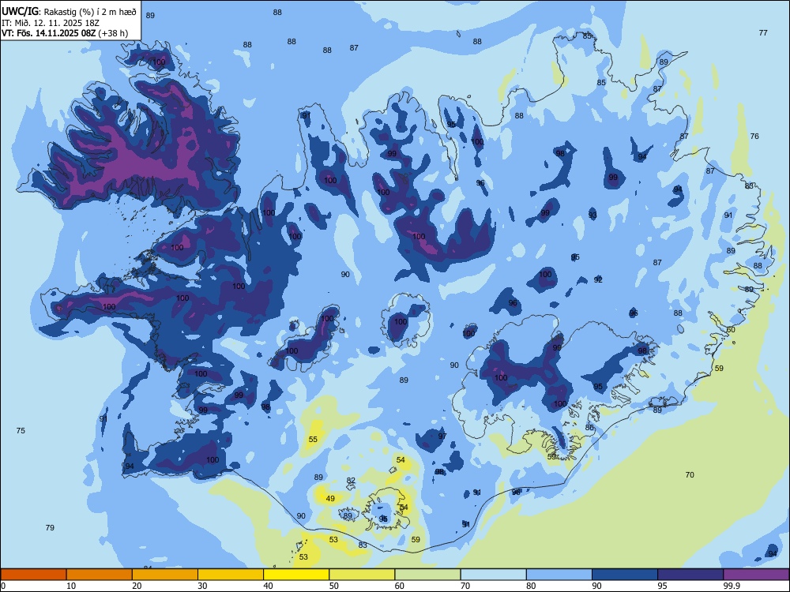The width and height of the screenshot is (790, 592).
Task: Click the 'VT: Fös. 14.11.2025 08Z (+38 h)' line
Action: 65,33
